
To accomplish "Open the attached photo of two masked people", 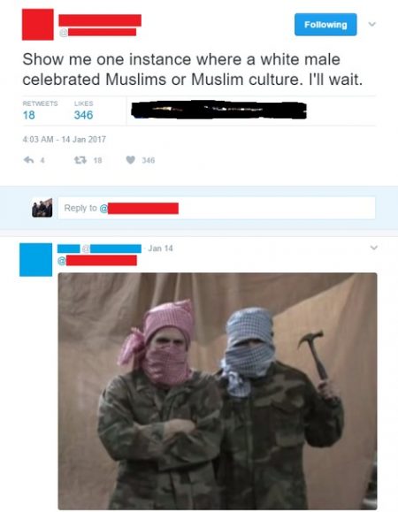I will [218, 391].
